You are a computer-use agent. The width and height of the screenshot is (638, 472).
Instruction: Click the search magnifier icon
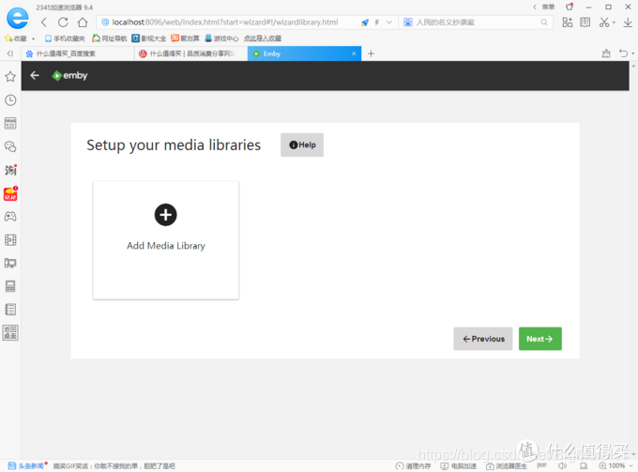tap(544, 23)
